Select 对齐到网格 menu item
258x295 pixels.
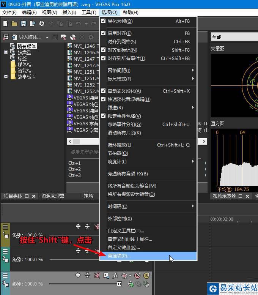click(148, 42)
